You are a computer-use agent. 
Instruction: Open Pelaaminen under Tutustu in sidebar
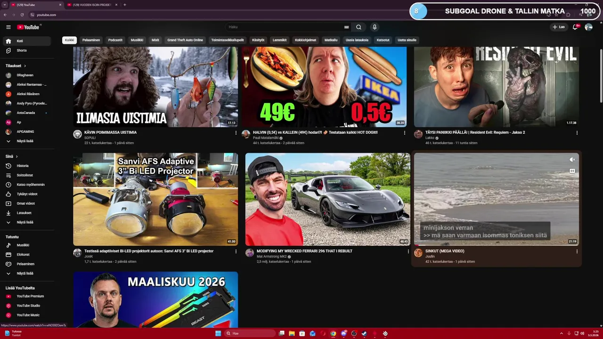click(26, 264)
